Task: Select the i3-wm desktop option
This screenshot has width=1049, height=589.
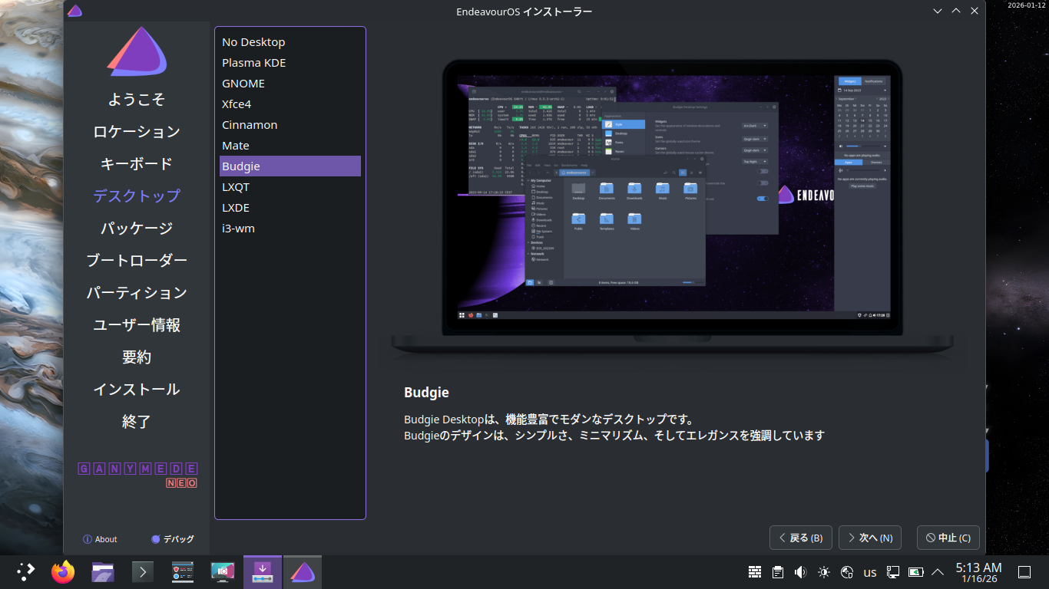Action: (238, 229)
